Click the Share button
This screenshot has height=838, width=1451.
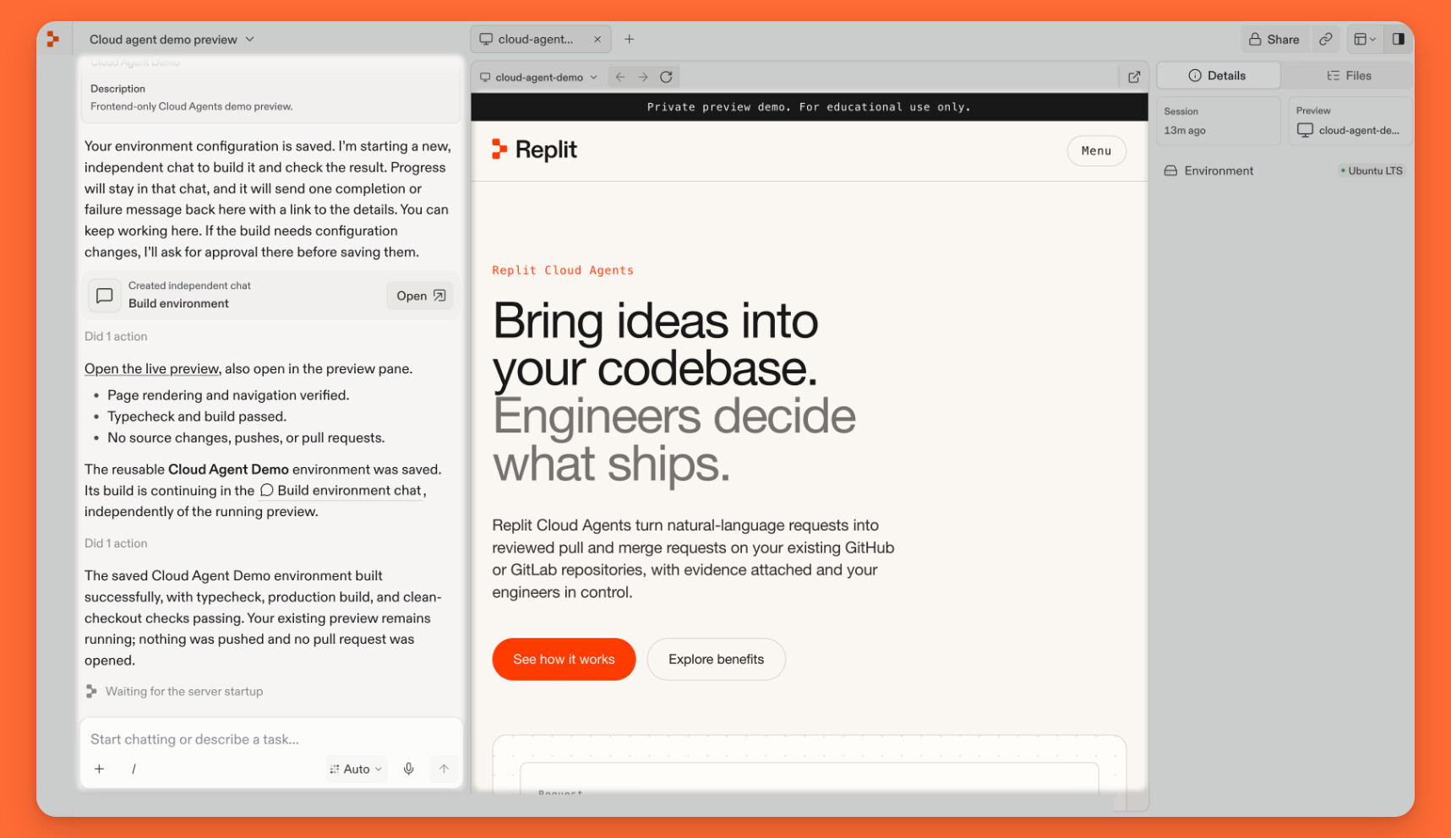pos(1274,39)
